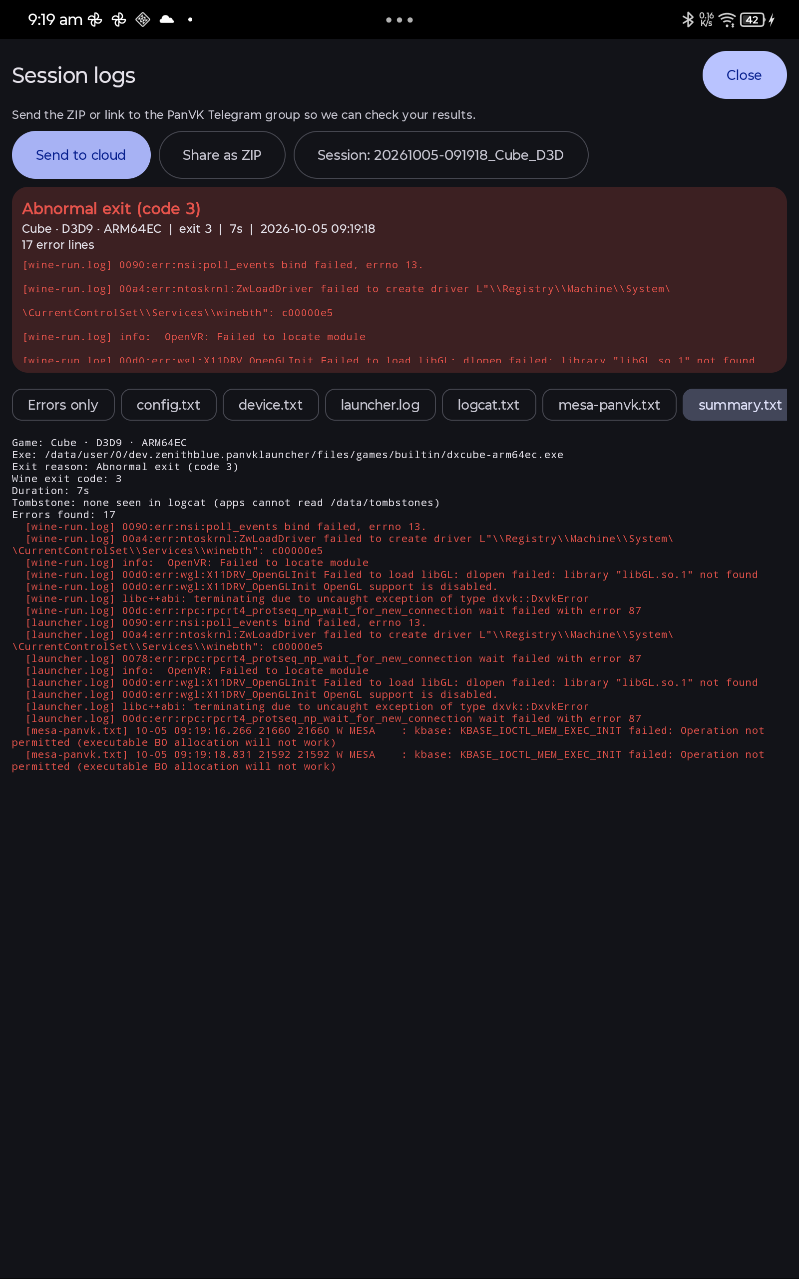Tap the second fan notification icon

(x=119, y=19)
